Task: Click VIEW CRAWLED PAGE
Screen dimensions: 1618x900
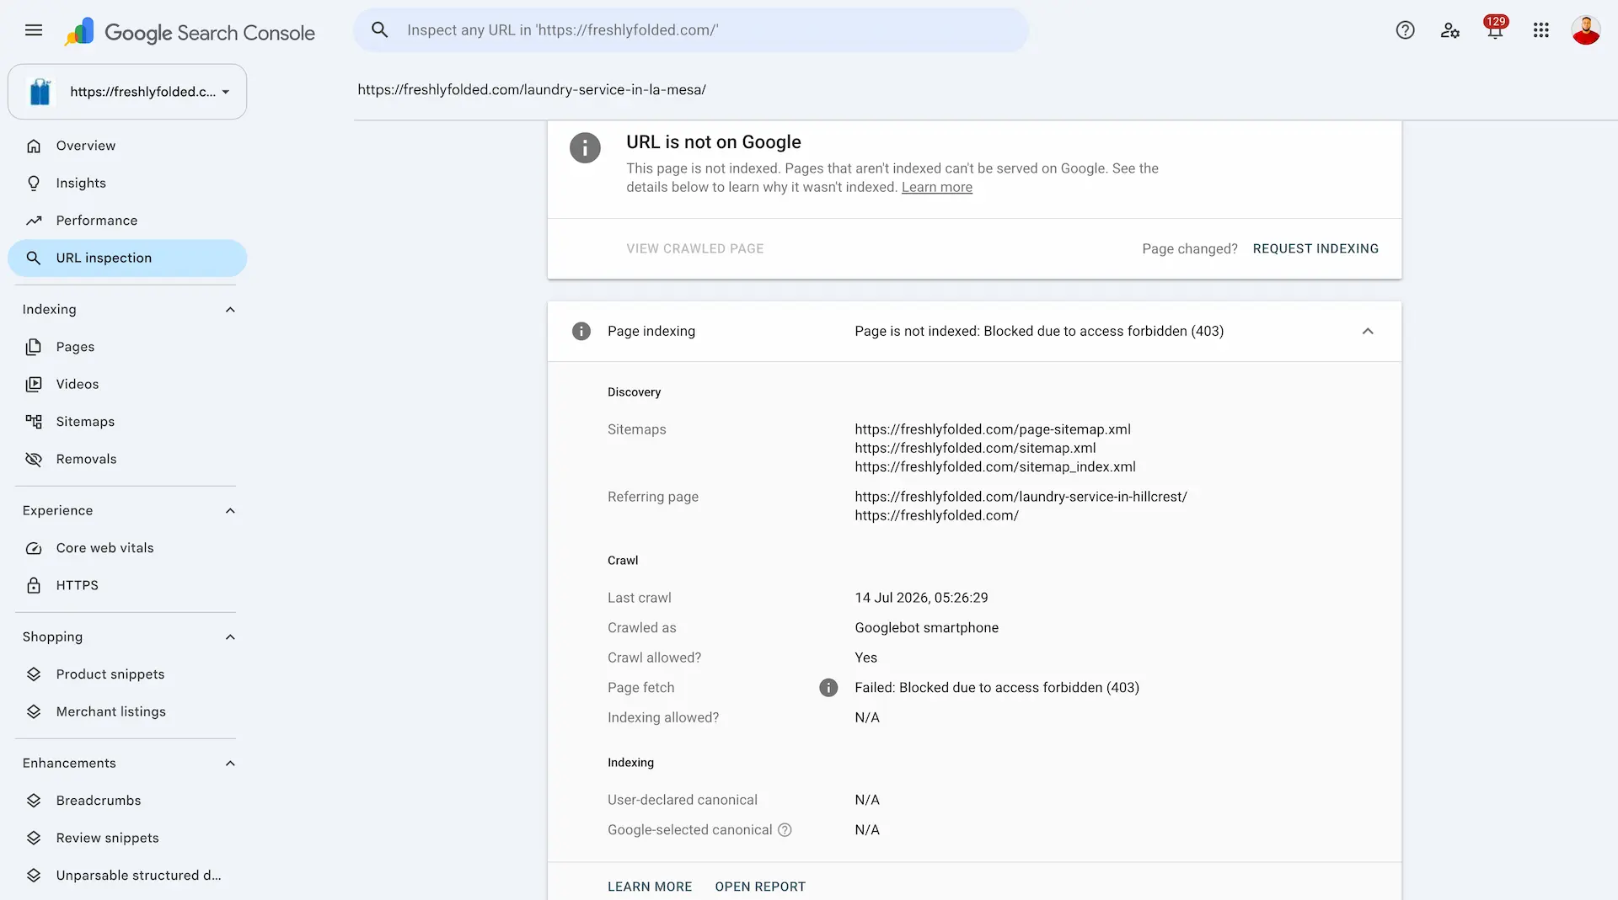Action: point(694,249)
